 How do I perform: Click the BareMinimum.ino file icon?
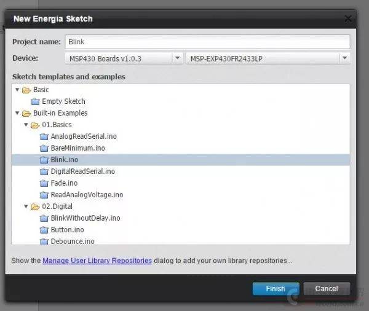click(x=44, y=148)
